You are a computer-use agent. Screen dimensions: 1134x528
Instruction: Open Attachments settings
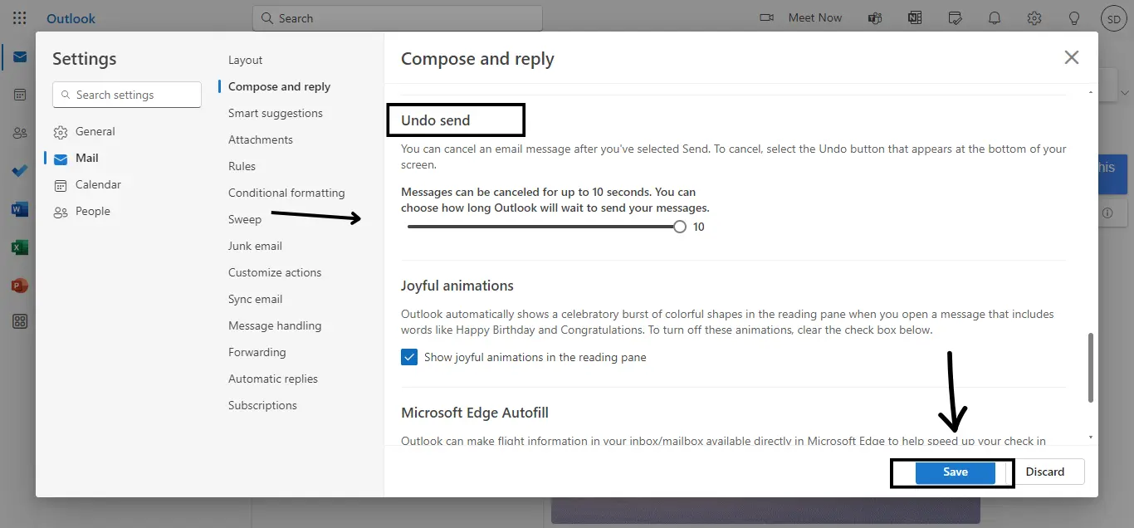point(261,139)
